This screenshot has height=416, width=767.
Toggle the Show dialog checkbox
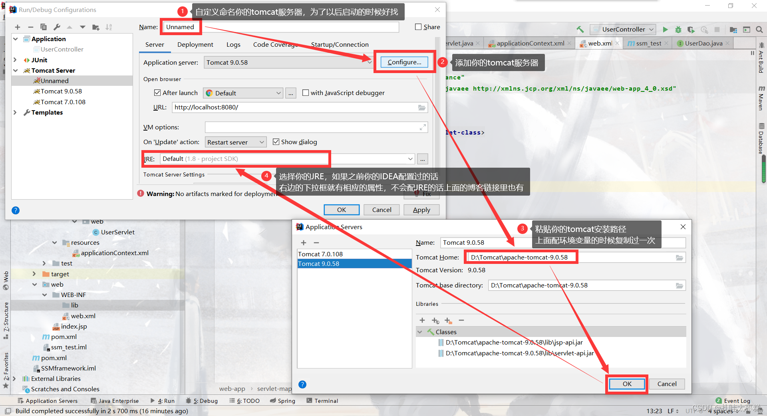[x=276, y=142]
